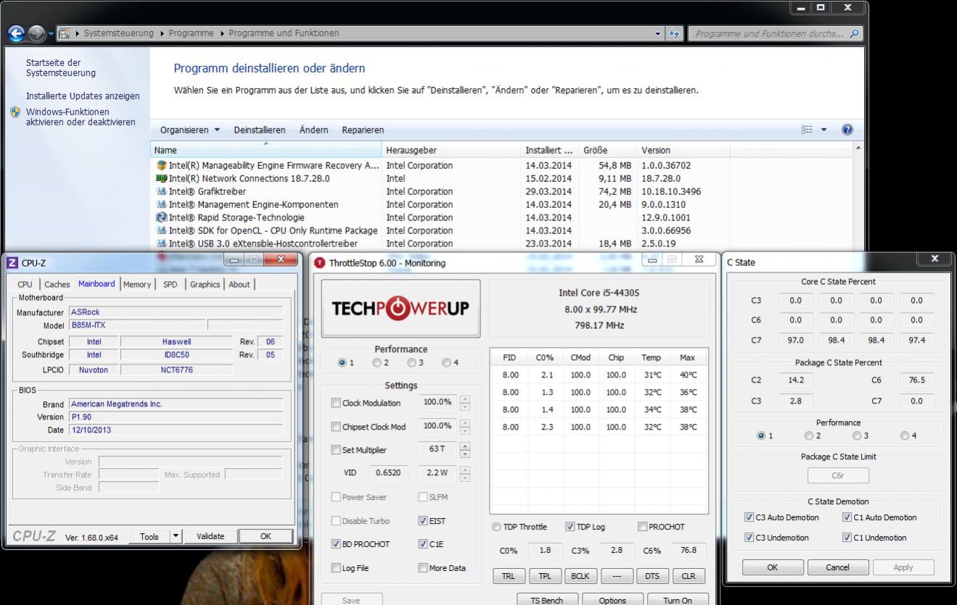Click the Windows-Funktionen shield icon
957x605 pixels.
(15, 112)
